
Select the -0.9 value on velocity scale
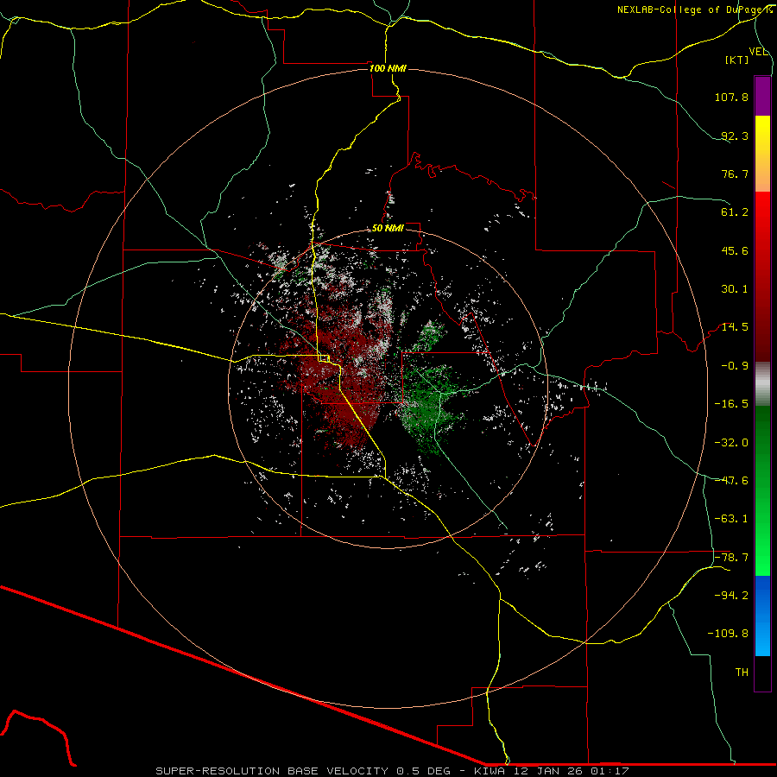point(735,366)
